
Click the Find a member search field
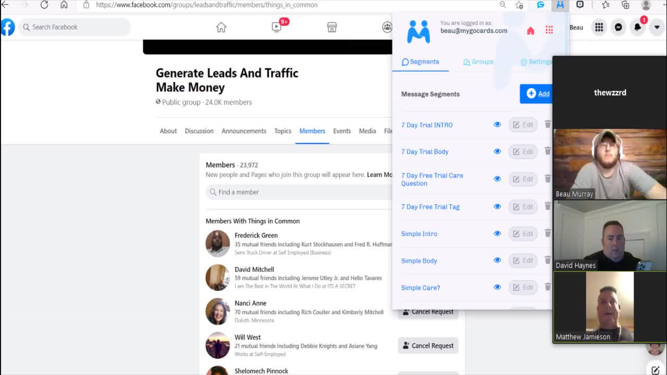tap(299, 192)
